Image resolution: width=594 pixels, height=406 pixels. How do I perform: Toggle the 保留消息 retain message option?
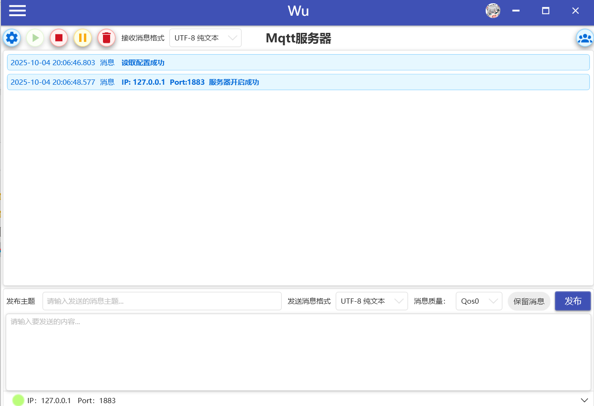[x=529, y=301]
